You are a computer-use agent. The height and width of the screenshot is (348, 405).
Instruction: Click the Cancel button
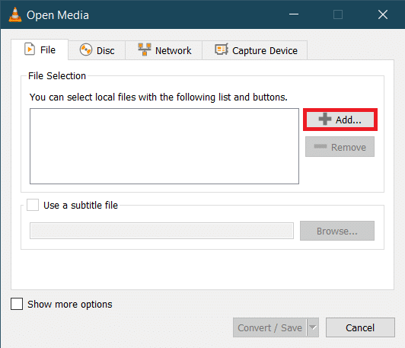(360, 327)
